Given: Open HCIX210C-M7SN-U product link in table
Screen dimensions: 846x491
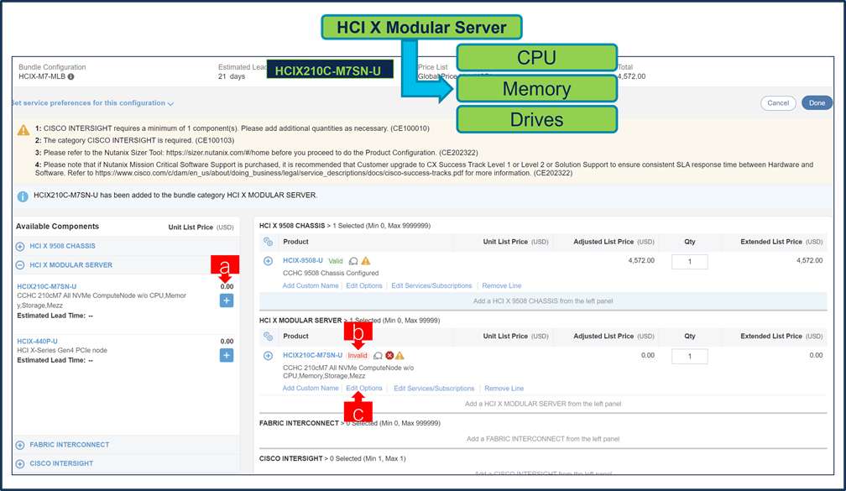Looking at the screenshot, I should (x=312, y=355).
